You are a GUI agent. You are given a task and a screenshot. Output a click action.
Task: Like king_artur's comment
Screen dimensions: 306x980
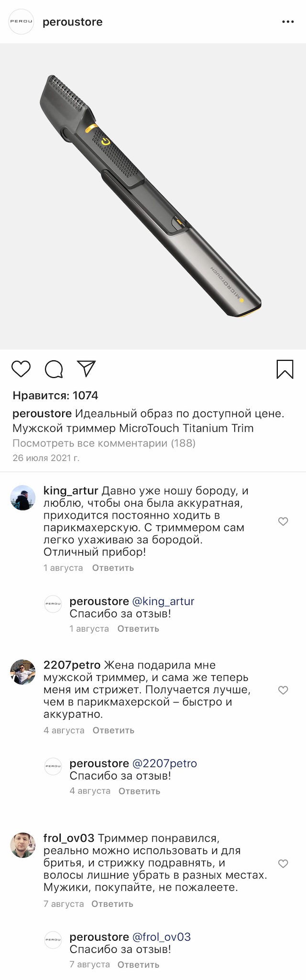283,522
